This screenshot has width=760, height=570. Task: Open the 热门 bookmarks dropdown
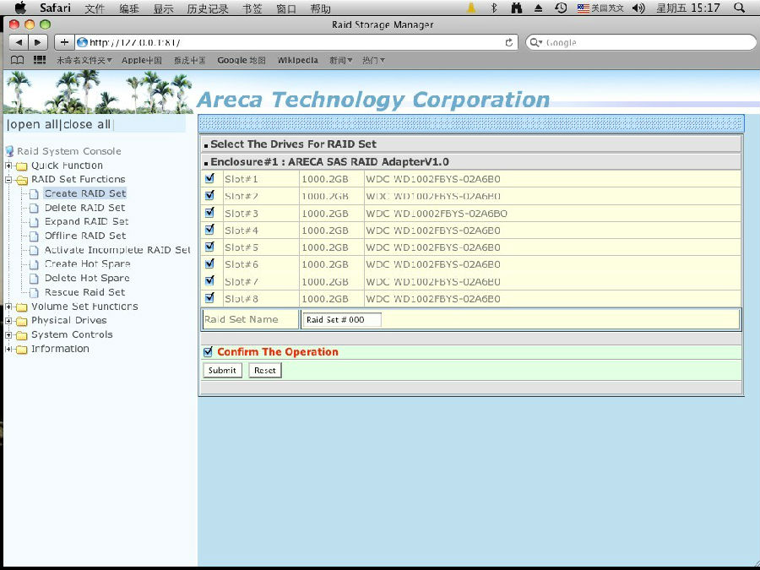tap(374, 60)
